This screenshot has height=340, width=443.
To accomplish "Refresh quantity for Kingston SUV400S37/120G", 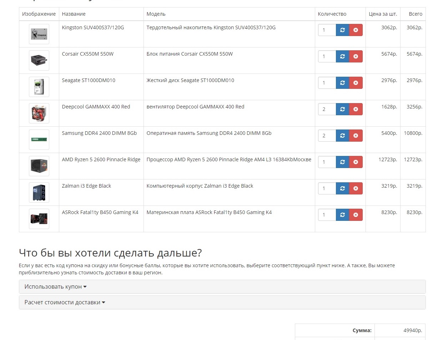I will click(x=342, y=30).
